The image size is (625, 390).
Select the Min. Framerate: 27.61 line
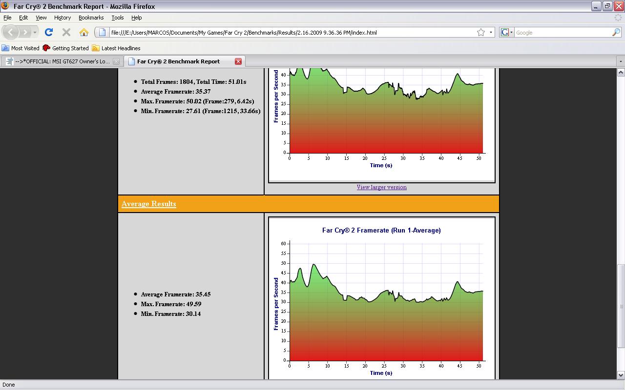(201, 111)
